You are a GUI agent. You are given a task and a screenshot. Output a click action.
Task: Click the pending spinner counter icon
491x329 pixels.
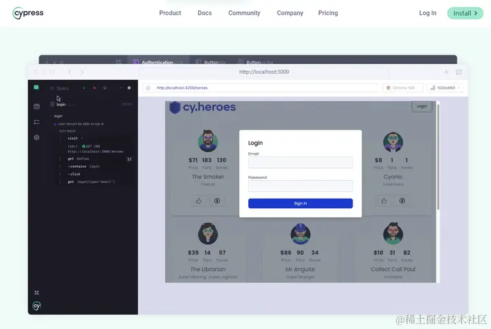(x=105, y=88)
